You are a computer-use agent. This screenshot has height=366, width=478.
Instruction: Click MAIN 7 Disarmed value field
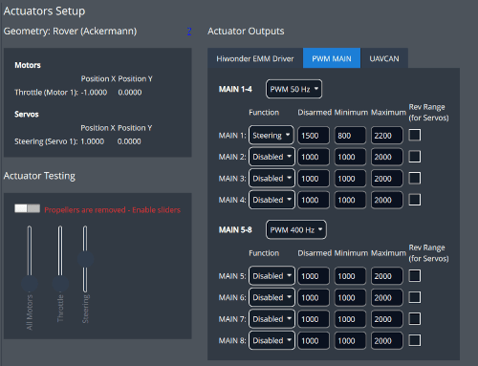click(314, 319)
